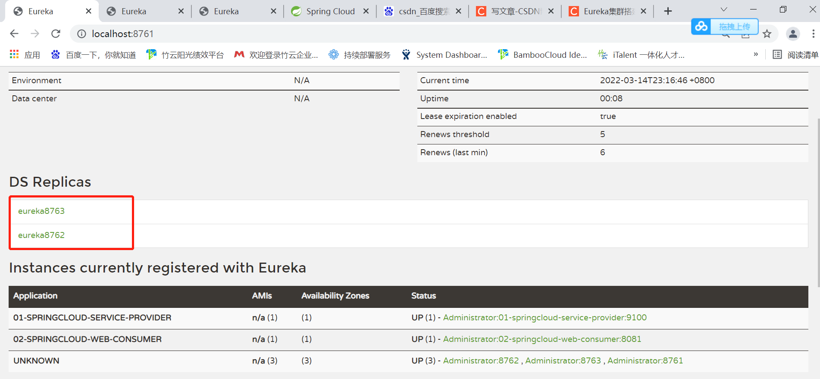The image size is (820, 379).
Task: Click the Lease expiration enabled label
Action: coord(469,116)
